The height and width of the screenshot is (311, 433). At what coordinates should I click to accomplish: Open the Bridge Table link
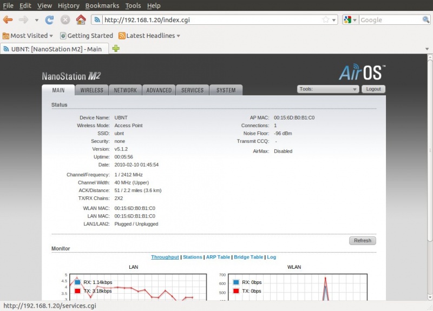click(248, 257)
